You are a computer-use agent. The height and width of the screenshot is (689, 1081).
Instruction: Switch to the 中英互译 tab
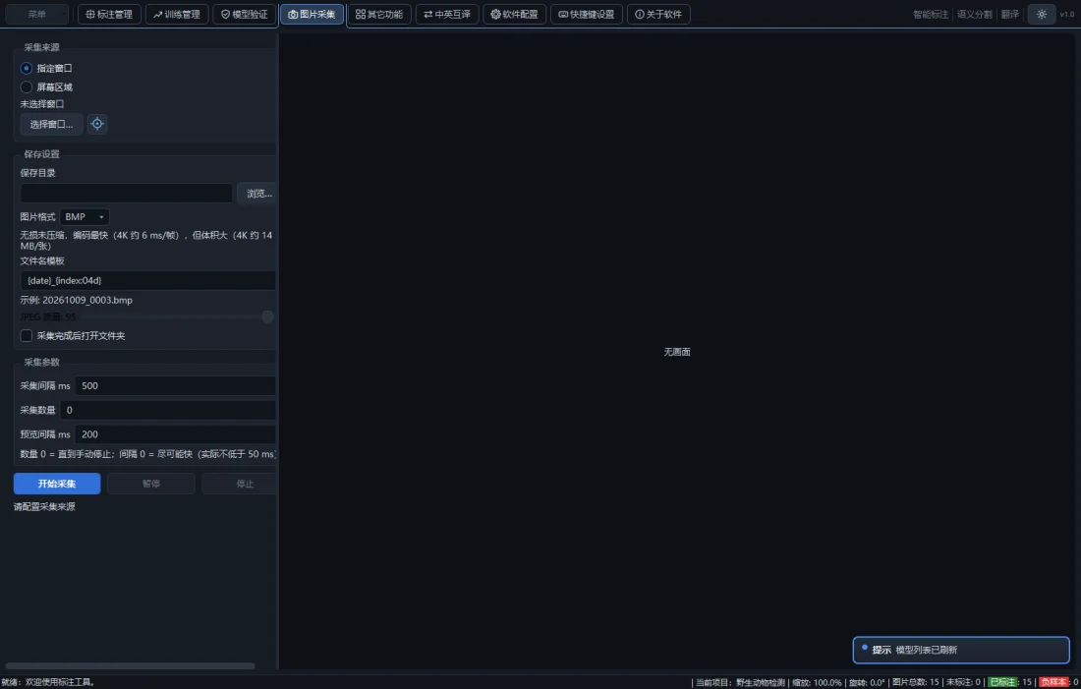coord(447,15)
